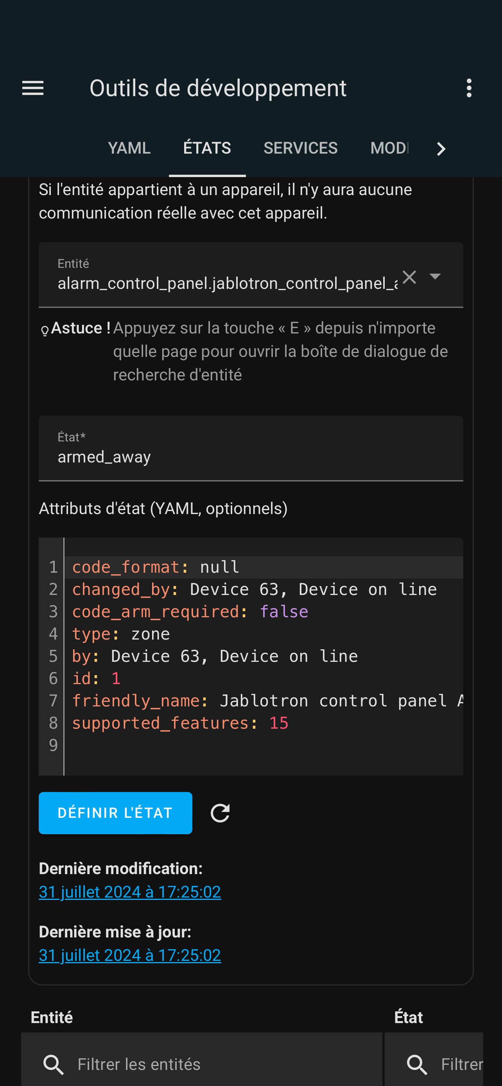Click the search icon in entity filter
The image size is (502, 1086).
point(54,1064)
